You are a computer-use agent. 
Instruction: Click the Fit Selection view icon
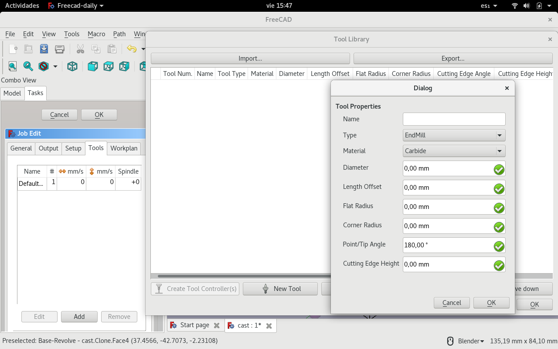click(x=28, y=66)
